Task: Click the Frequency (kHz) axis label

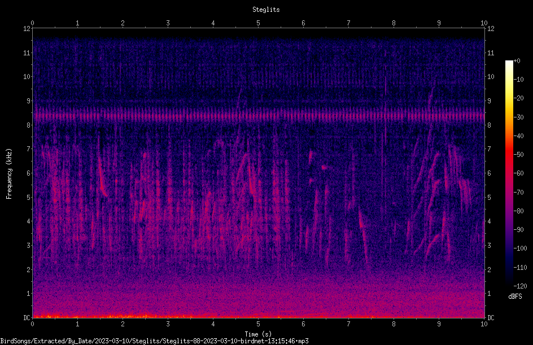Action: coord(9,174)
